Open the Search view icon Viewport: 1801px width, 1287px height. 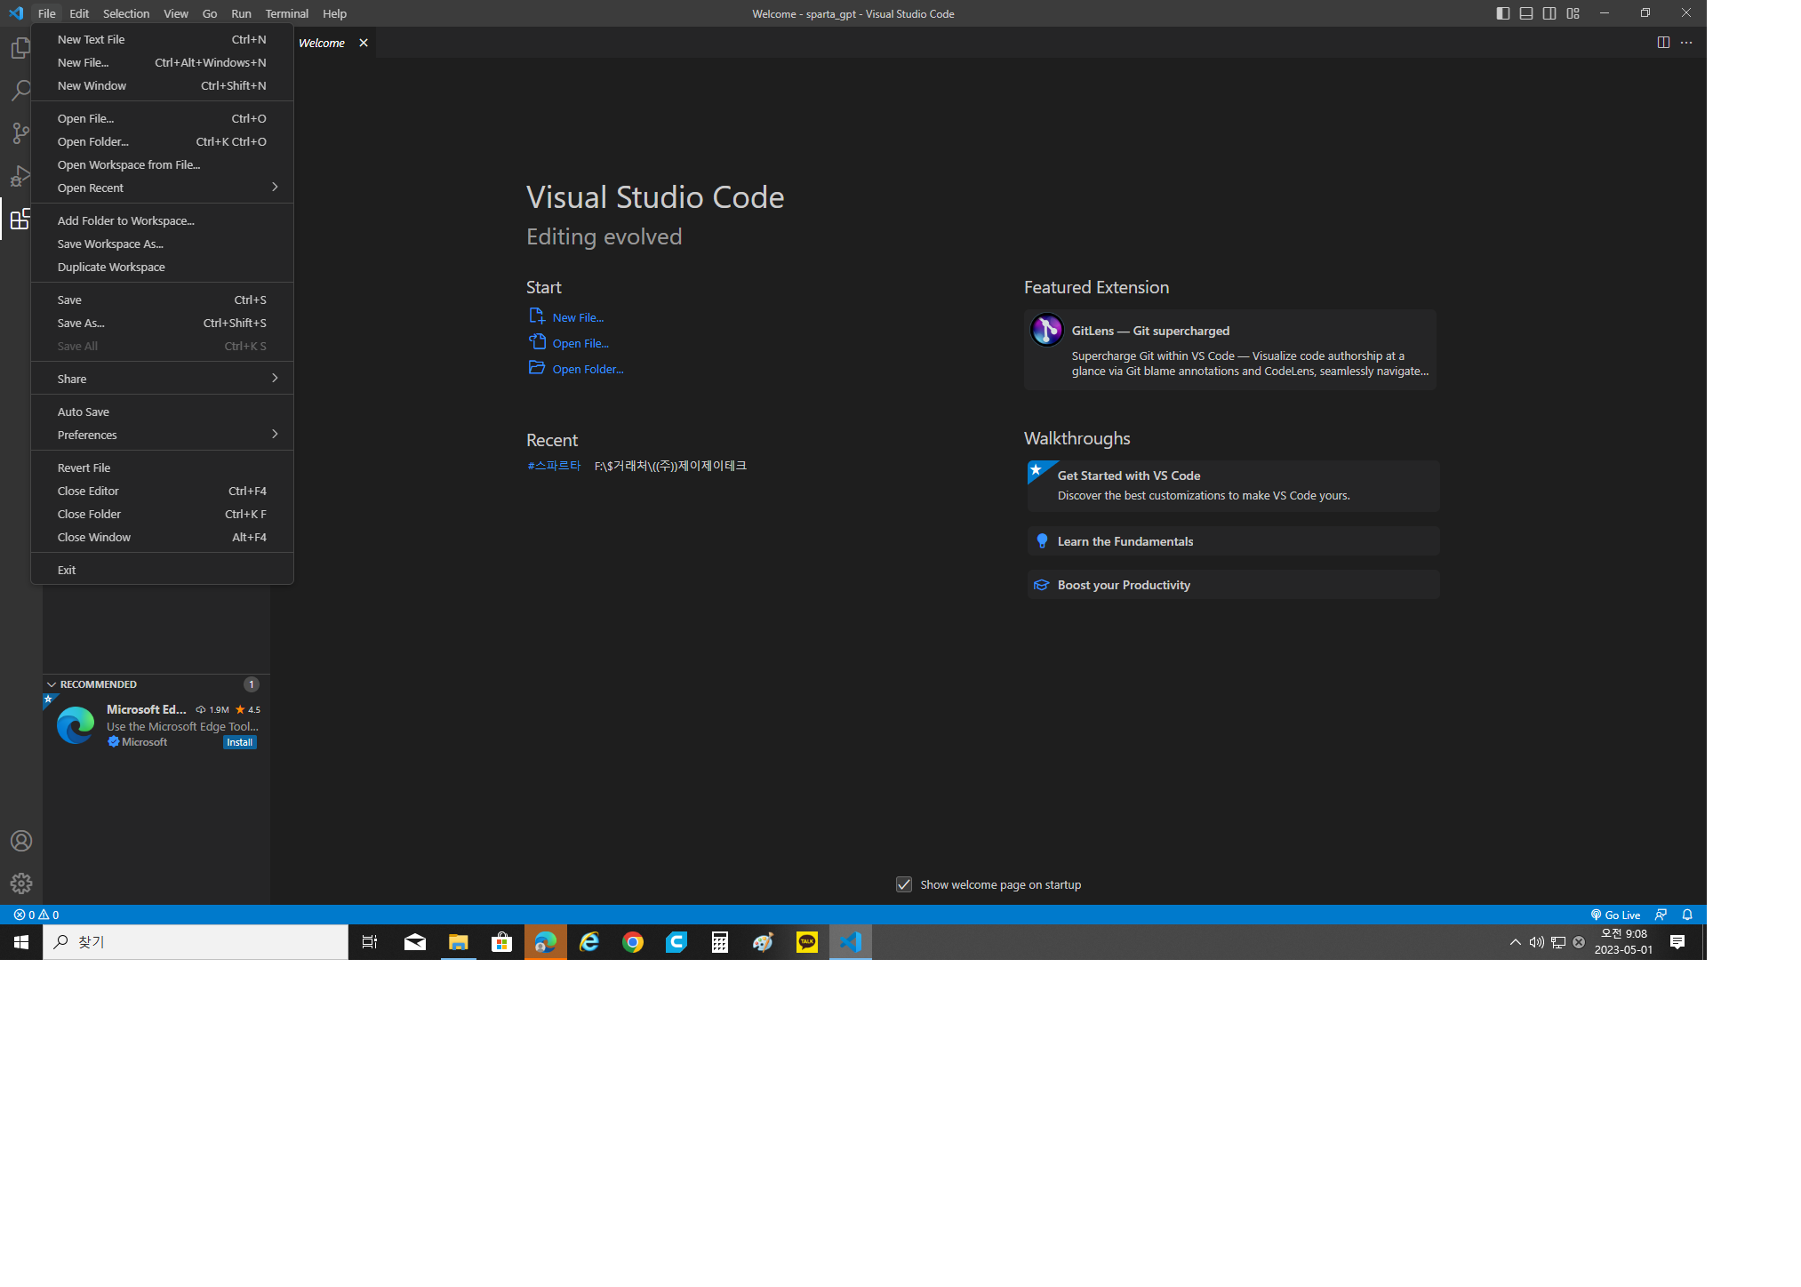20,90
